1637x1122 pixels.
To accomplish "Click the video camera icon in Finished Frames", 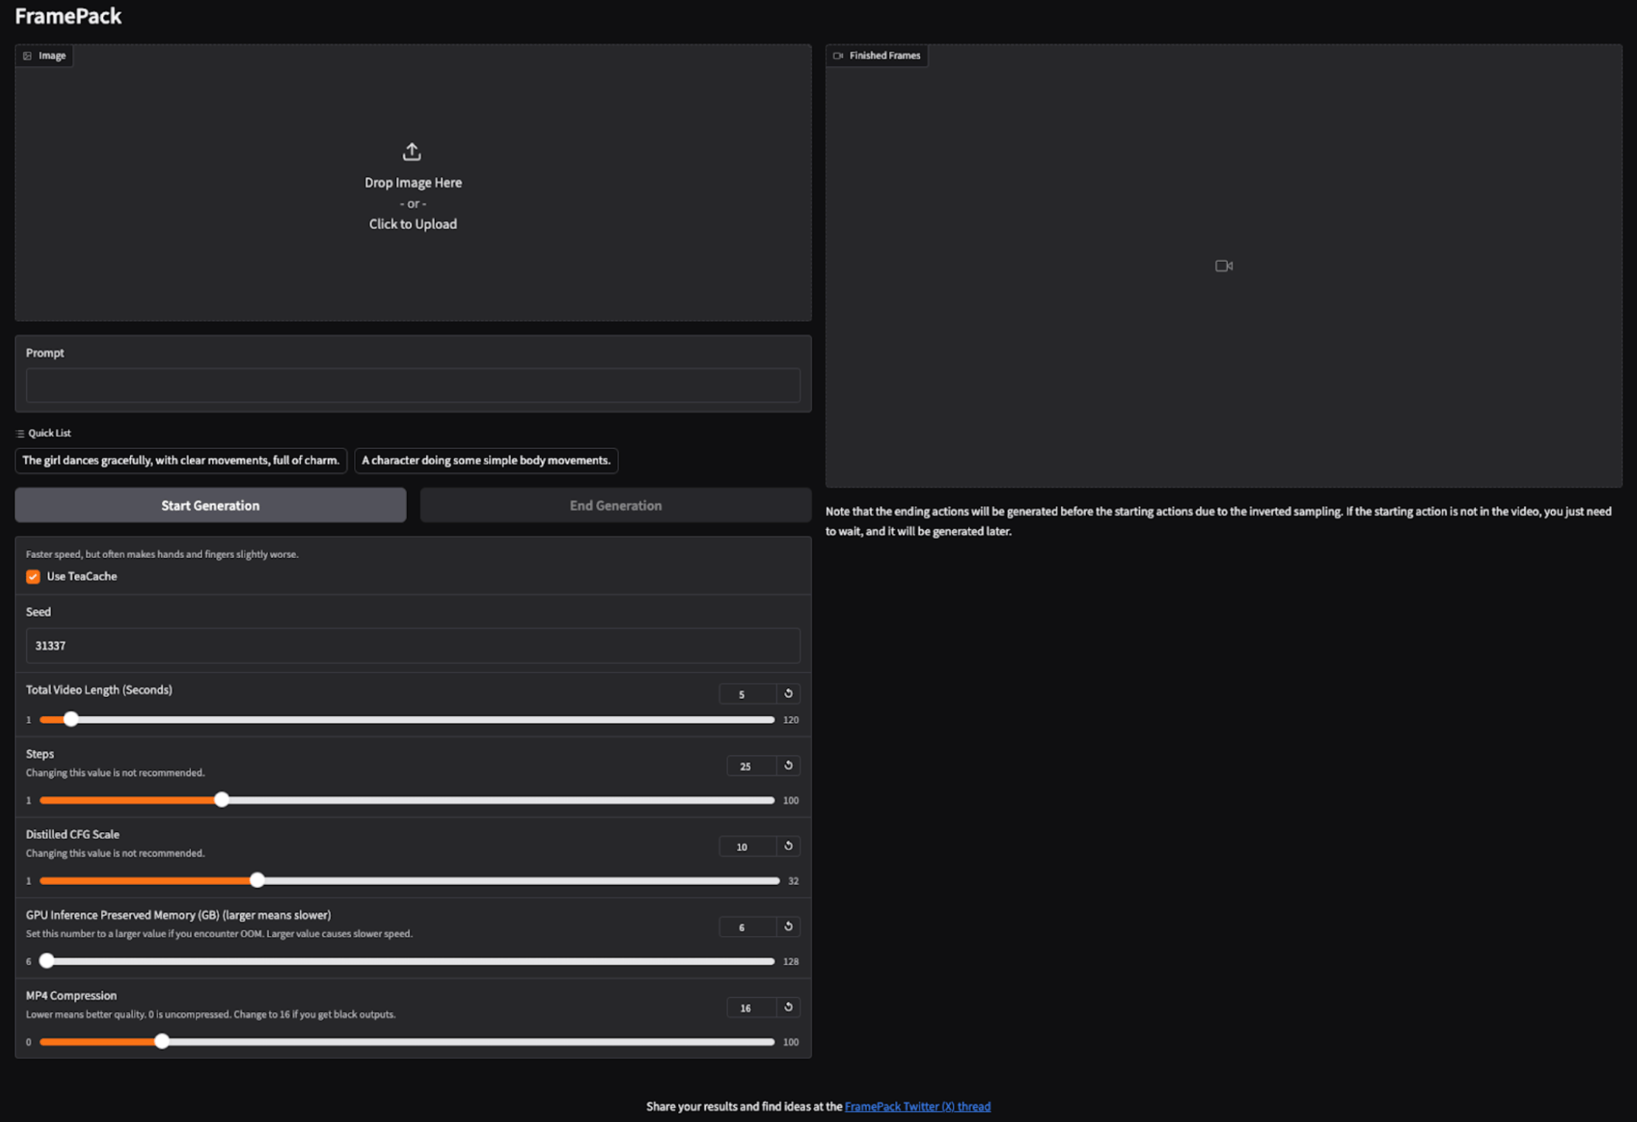I will tap(1224, 266).
